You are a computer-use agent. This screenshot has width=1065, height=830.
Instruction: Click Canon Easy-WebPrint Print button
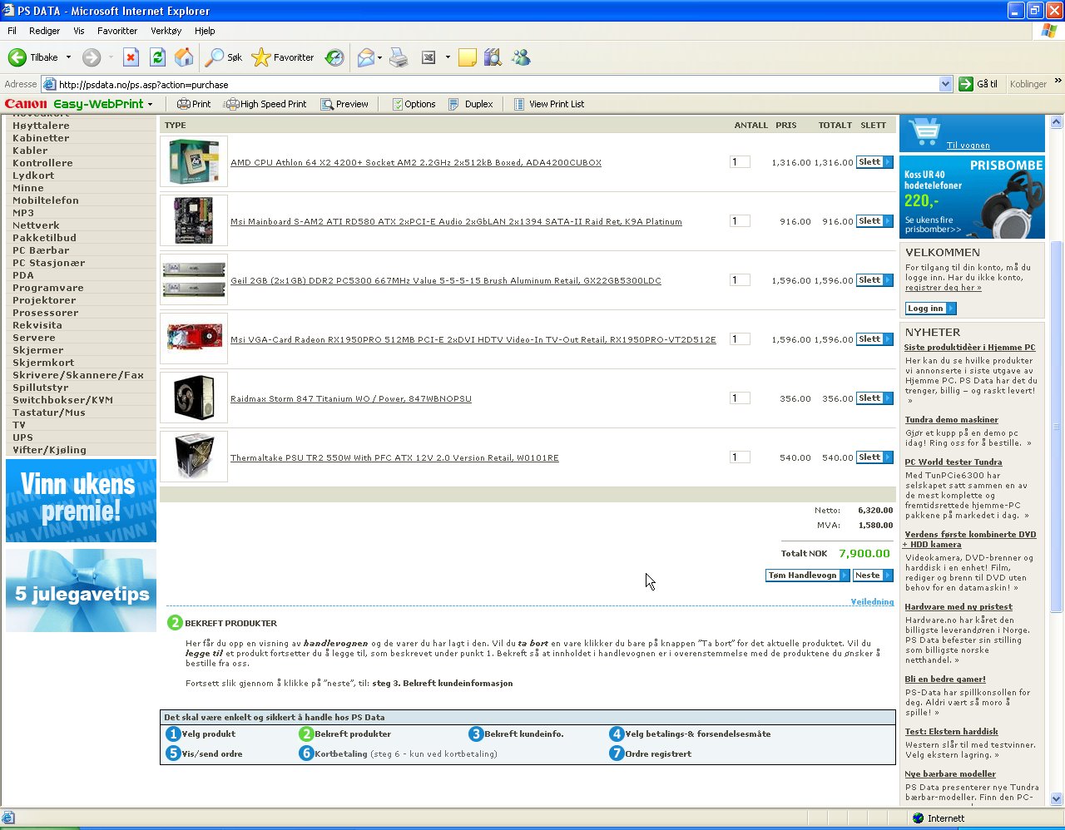click(194, 104)
